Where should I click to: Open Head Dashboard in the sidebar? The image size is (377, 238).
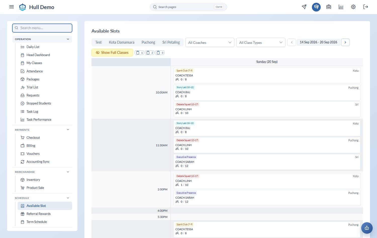45,55
